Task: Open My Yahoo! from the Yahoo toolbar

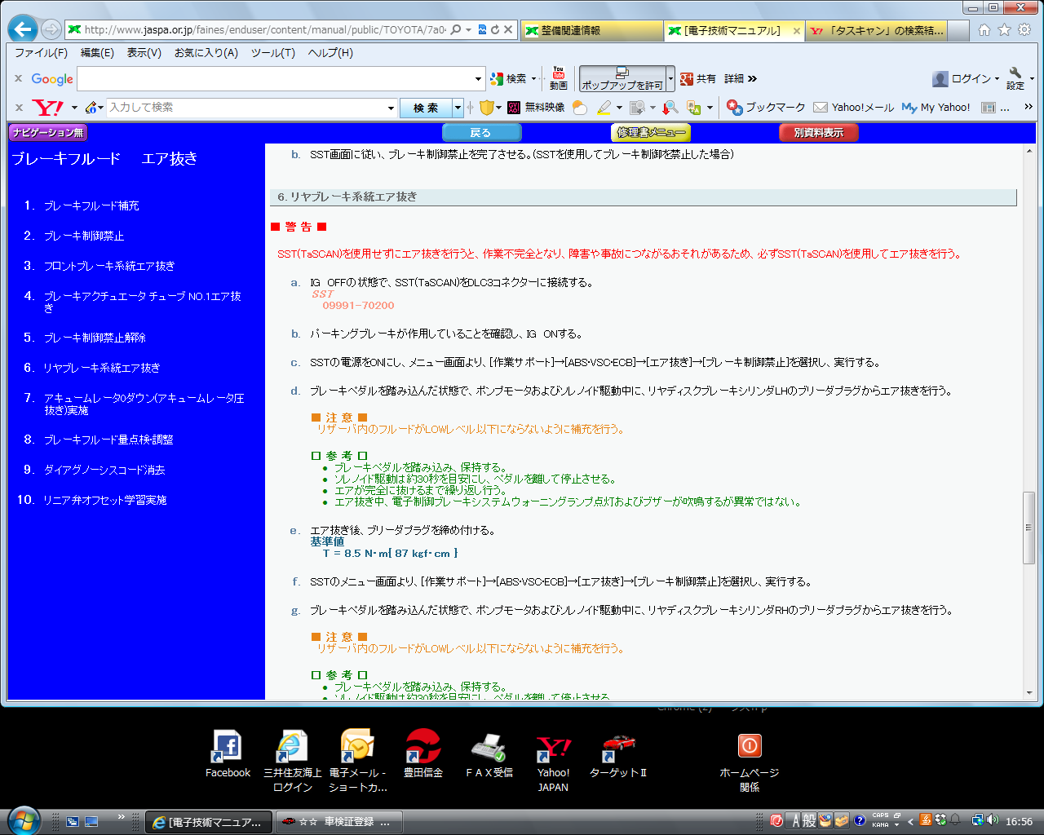Action: click(936, 107)
